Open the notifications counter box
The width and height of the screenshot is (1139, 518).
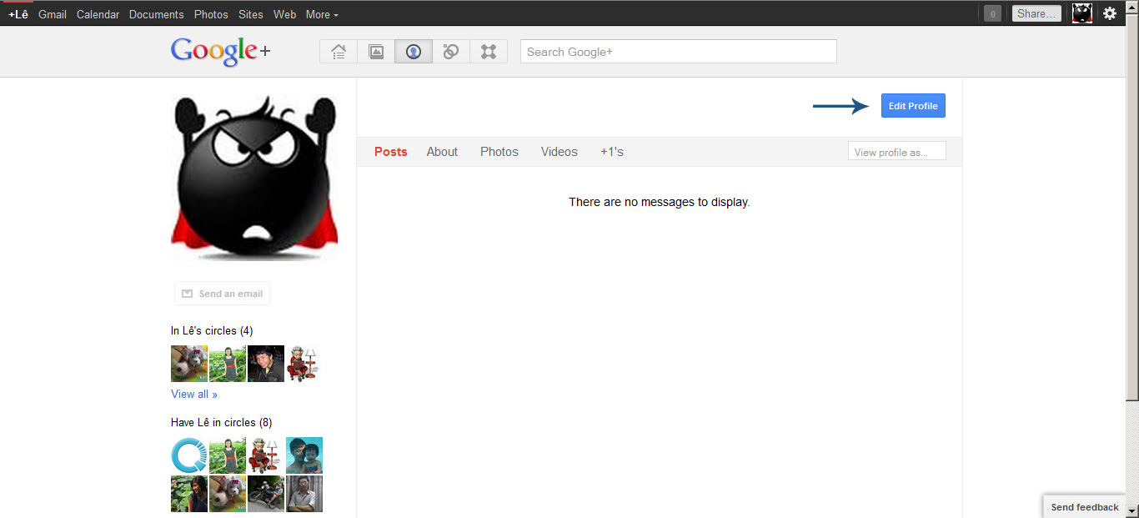click(992, 13)
